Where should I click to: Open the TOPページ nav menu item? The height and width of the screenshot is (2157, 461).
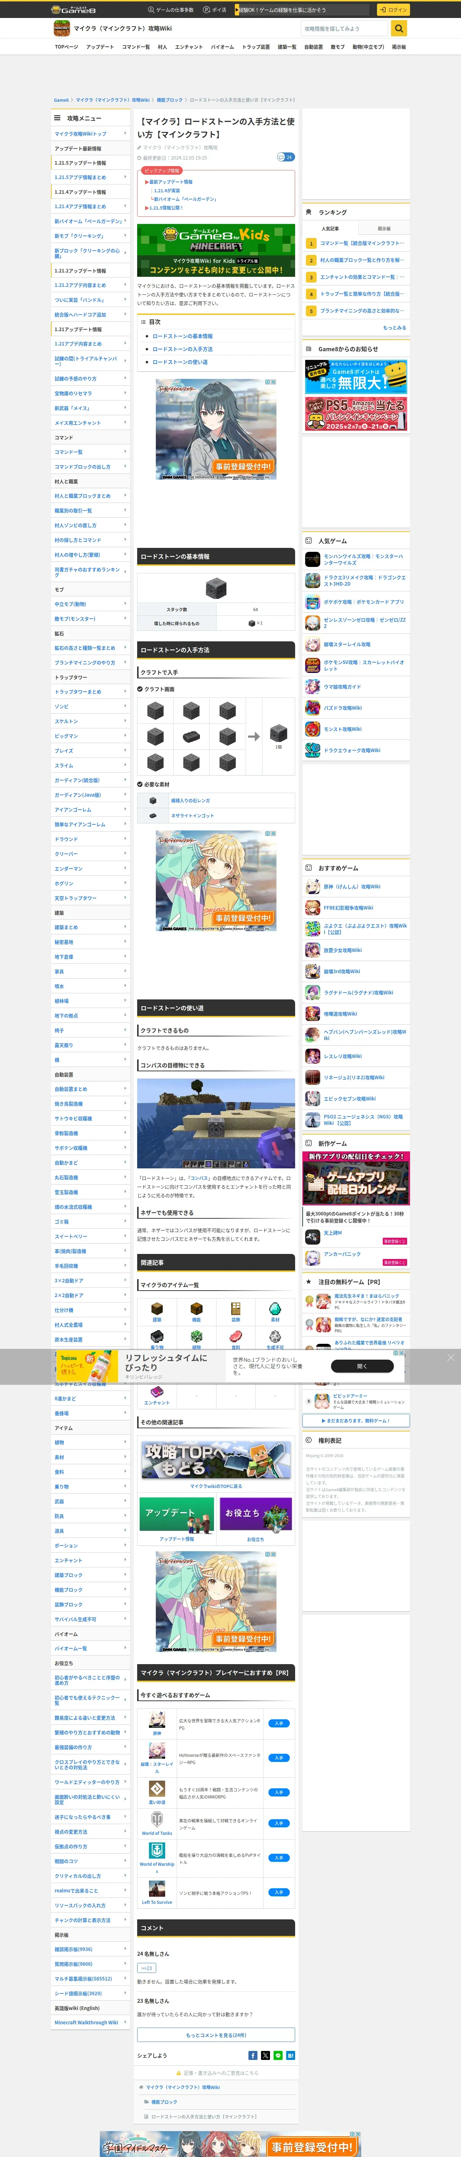(x=67, y=47)
